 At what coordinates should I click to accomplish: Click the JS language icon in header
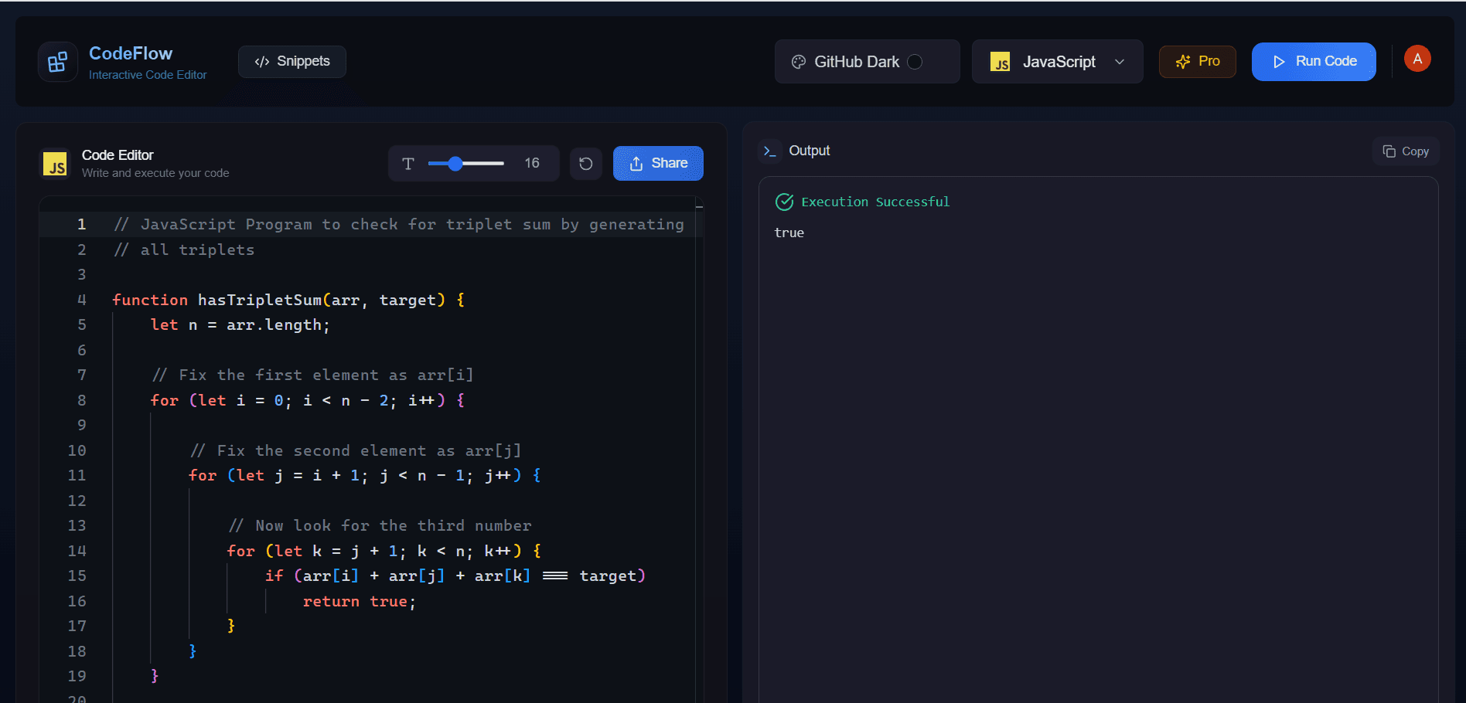[1001, 62]
